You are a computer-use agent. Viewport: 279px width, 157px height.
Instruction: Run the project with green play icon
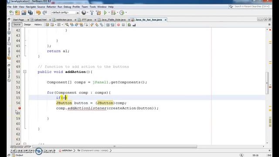click(105, 13)
